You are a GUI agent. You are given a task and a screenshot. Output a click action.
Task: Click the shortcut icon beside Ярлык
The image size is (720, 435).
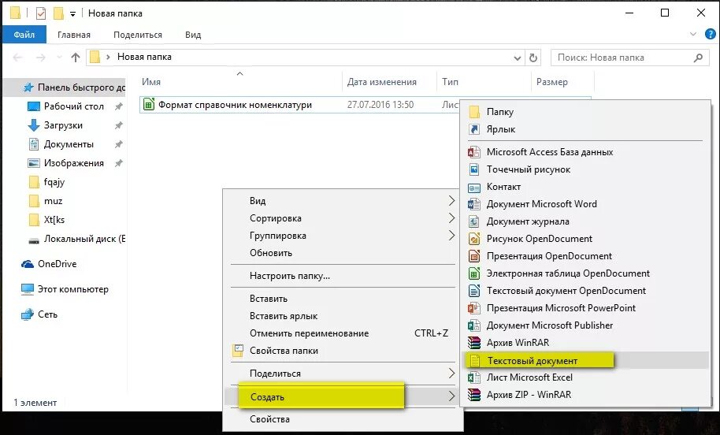(474, 129)
